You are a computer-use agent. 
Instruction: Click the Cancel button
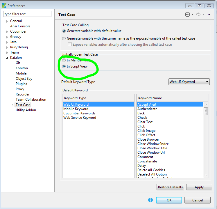click(x=198, y=200)
